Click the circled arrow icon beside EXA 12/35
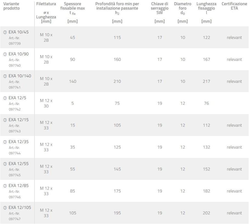250x224 pixels. click(5, 142)
